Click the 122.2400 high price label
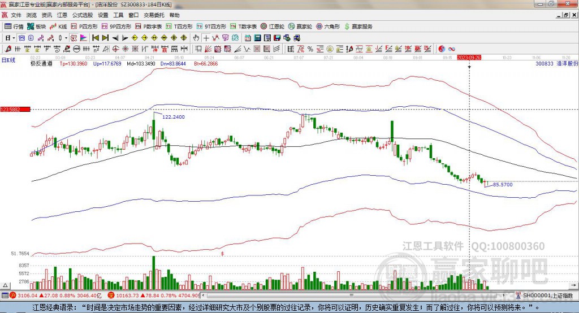Image resolution: width=579 pixels, height=313 pixels. pyautogui.click(x=174, y=117)
